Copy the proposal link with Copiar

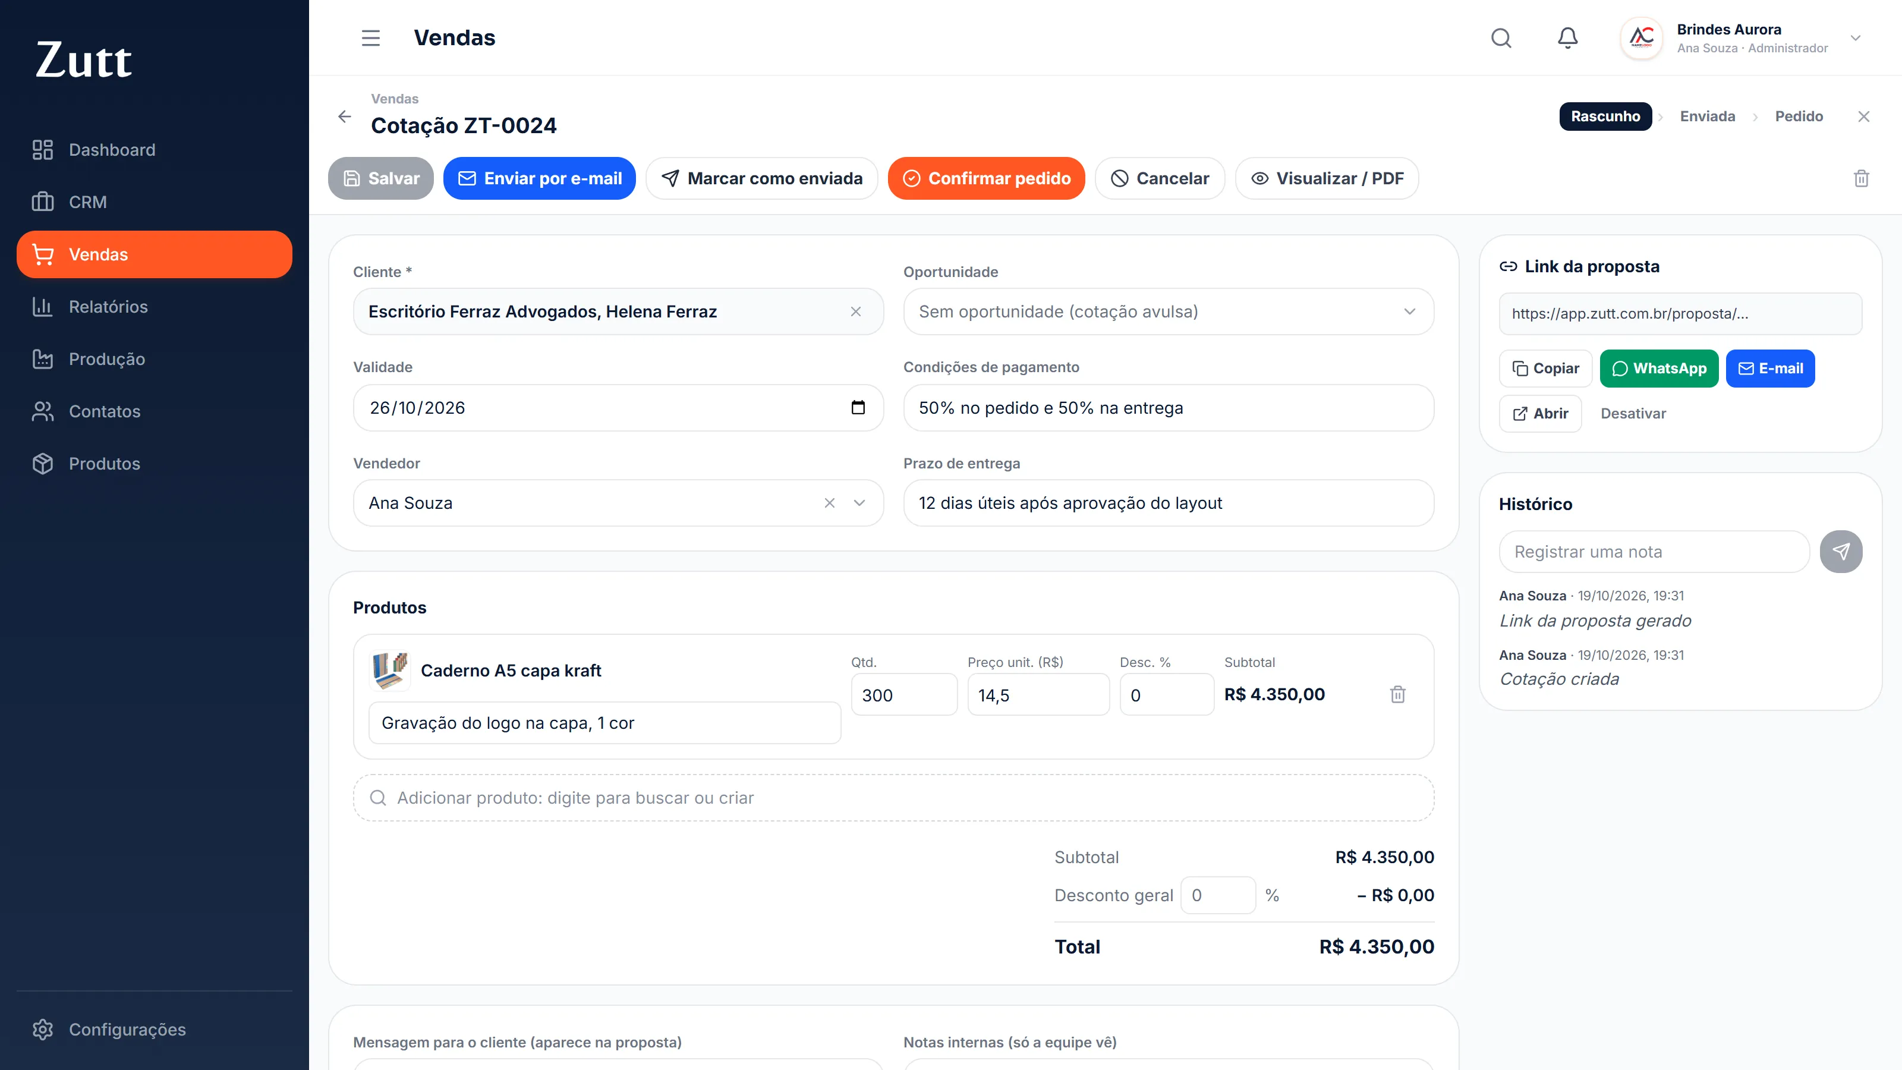point(1545,369)
